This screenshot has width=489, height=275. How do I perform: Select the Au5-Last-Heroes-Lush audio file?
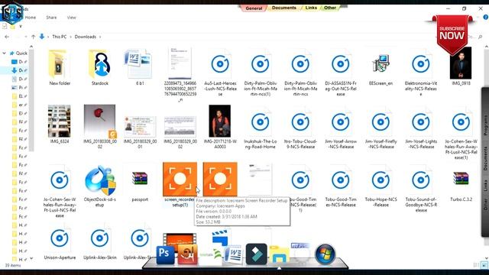pos(220,73)
